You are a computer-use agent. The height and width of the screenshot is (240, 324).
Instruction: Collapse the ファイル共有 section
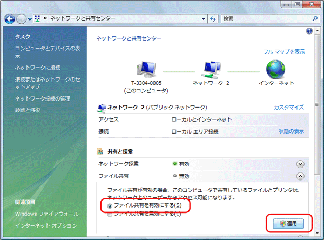(301, 176)
